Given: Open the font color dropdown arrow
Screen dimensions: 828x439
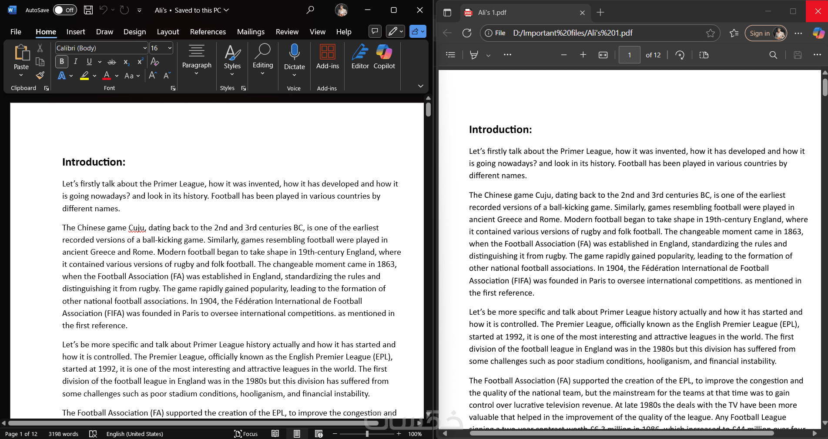Looking at the screenshot, I should (x=117, y=76).
